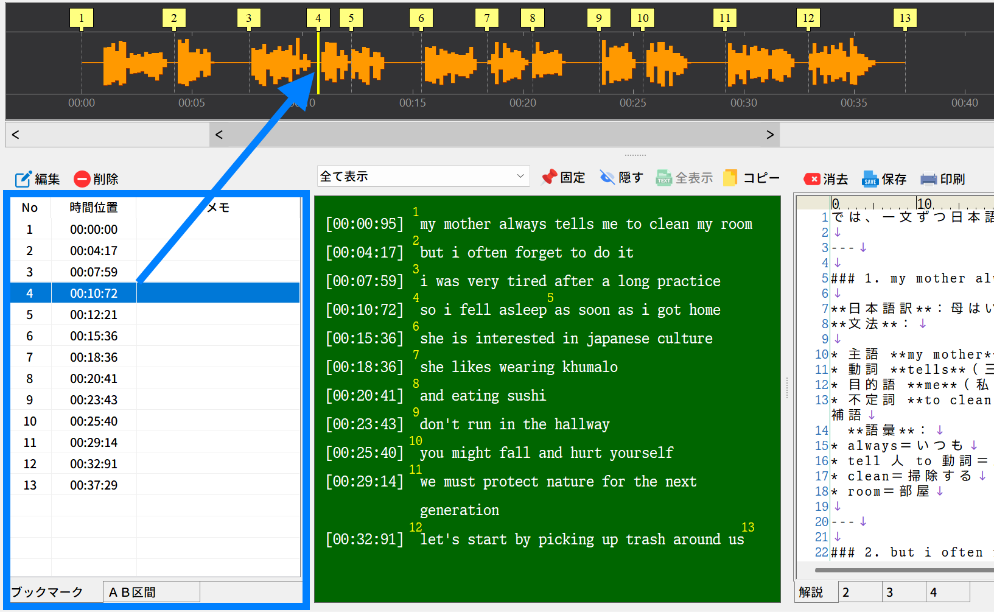Click waveform bookmark marker 7
This screenshot has height=615, width=994.
[487, 18]
